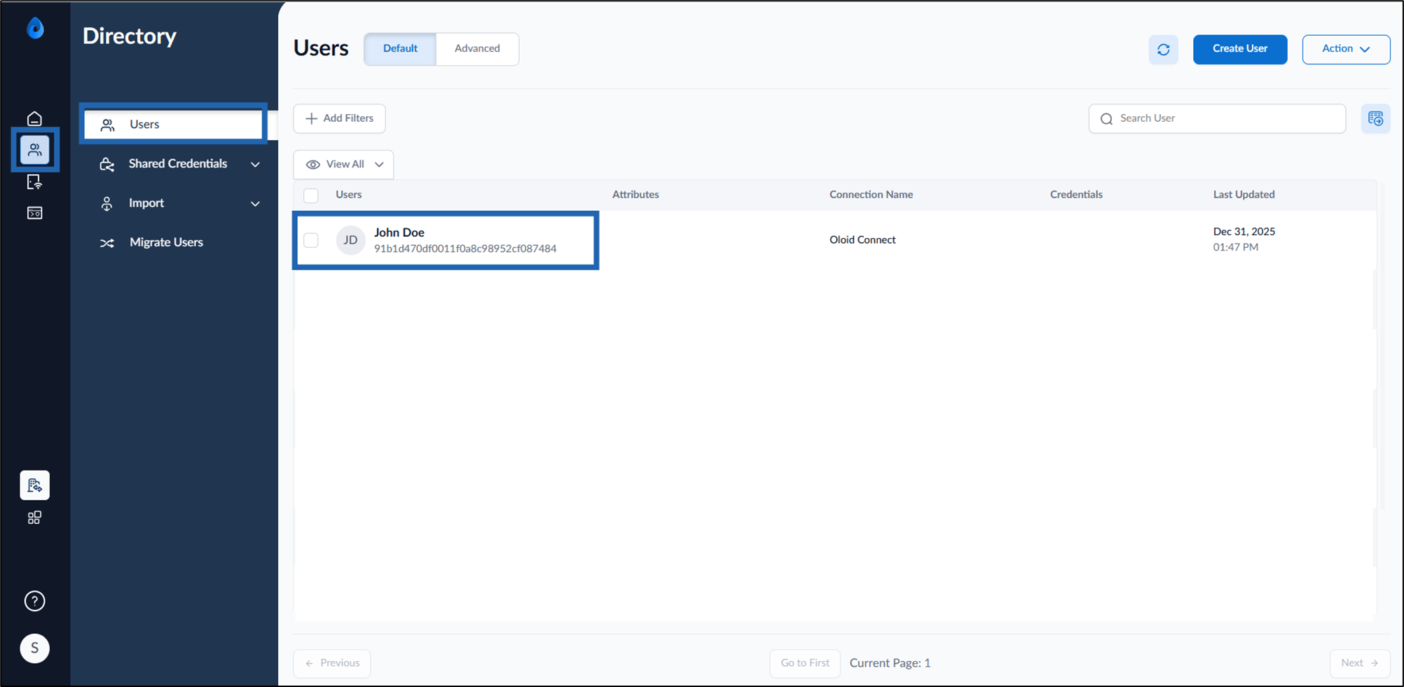Screen dimensions: 1404x687
Task: Click the Create User button
Action: tap(1240, 49)
